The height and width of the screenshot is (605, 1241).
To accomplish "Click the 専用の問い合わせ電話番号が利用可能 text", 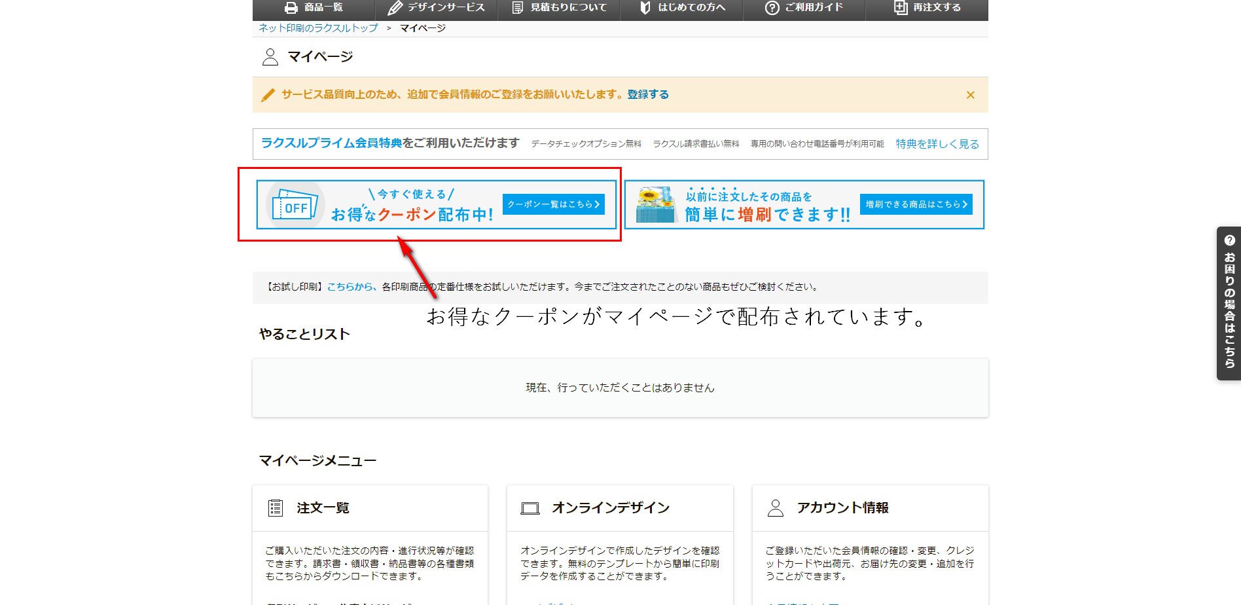I will [x=817, y=144].
